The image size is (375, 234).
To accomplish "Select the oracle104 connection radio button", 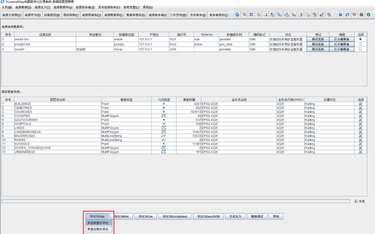I will click(360, 39).
